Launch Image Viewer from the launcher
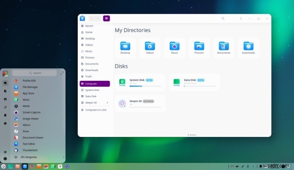294x170 pixels. pos(39,118)
